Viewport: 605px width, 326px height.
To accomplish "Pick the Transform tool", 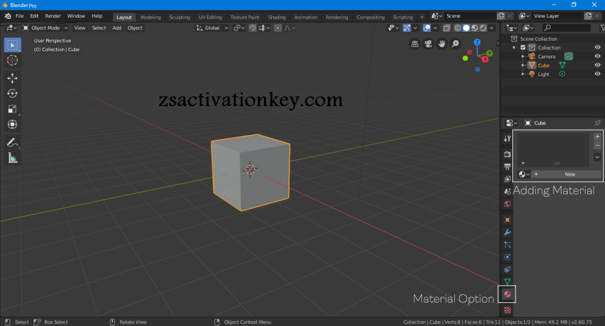I will 12,124.
